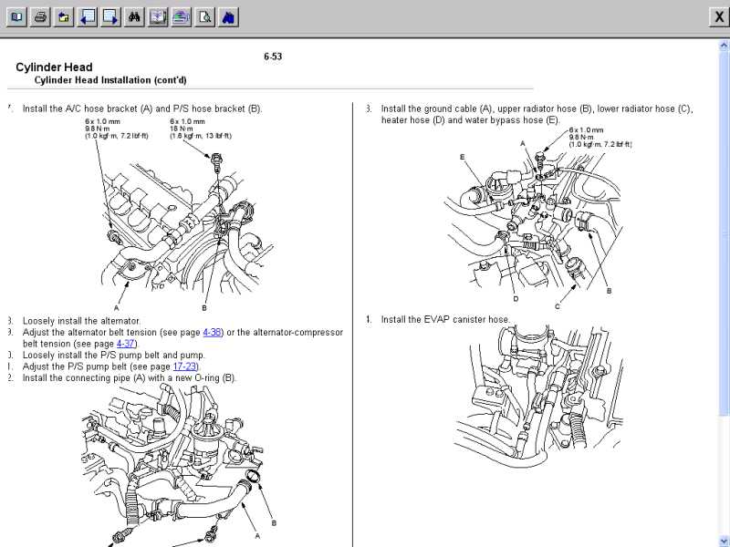
Task: Click the folder up-level icon
Action: pos(64,17)
